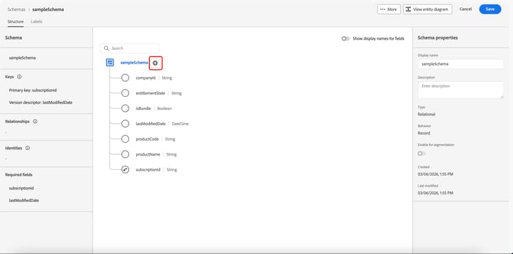Click Version descriptor: lastModifiedDate entry
Screen dimensions: 513x254
click(x=41, y=102)
